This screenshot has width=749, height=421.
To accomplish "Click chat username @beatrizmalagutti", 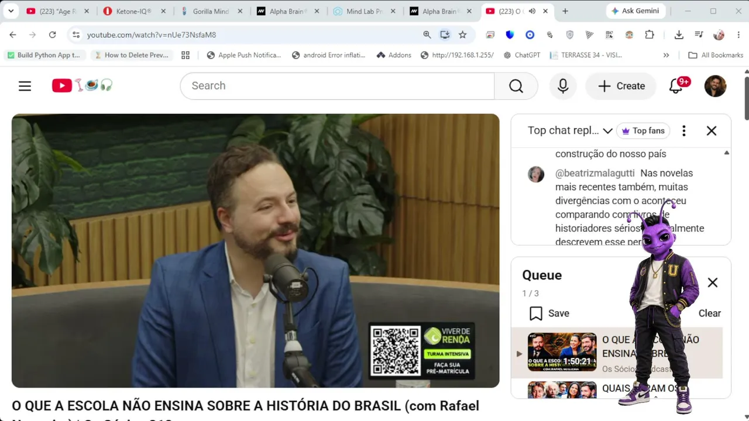I will (595, 173).
